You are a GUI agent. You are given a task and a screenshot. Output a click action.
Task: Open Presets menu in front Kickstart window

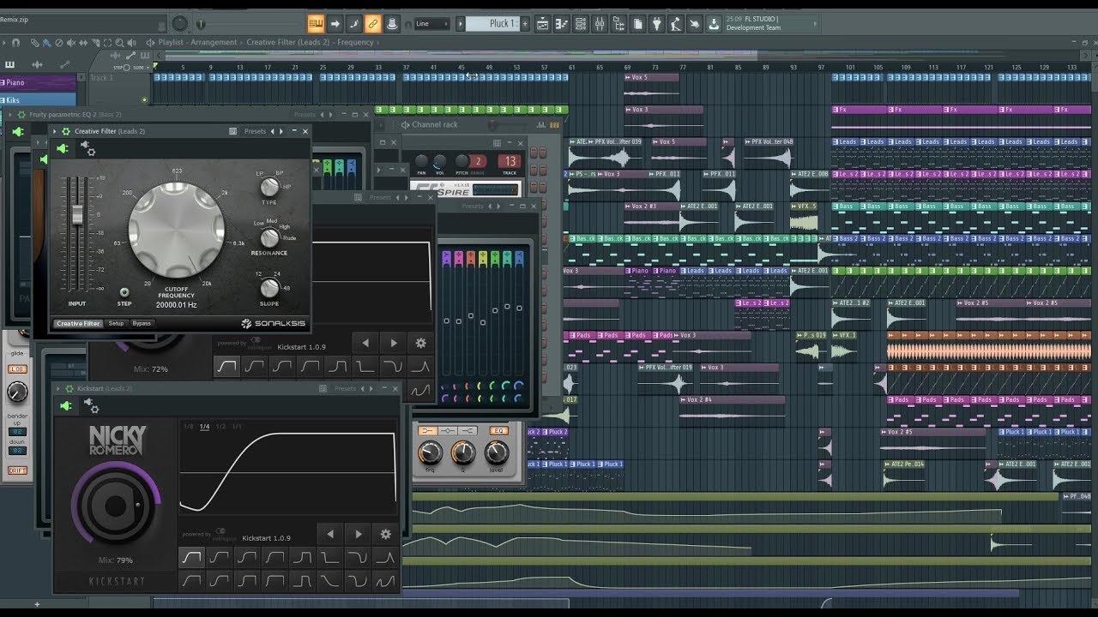(x=345, y=388)
